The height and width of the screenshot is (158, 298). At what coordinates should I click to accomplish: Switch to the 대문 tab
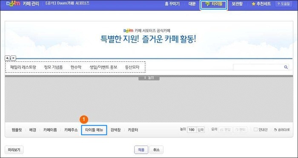click(x=192, y=4)
